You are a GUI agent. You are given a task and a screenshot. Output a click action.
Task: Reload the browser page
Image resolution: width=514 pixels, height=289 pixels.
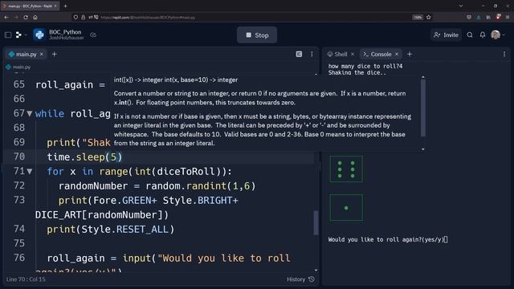pos(26,17)
